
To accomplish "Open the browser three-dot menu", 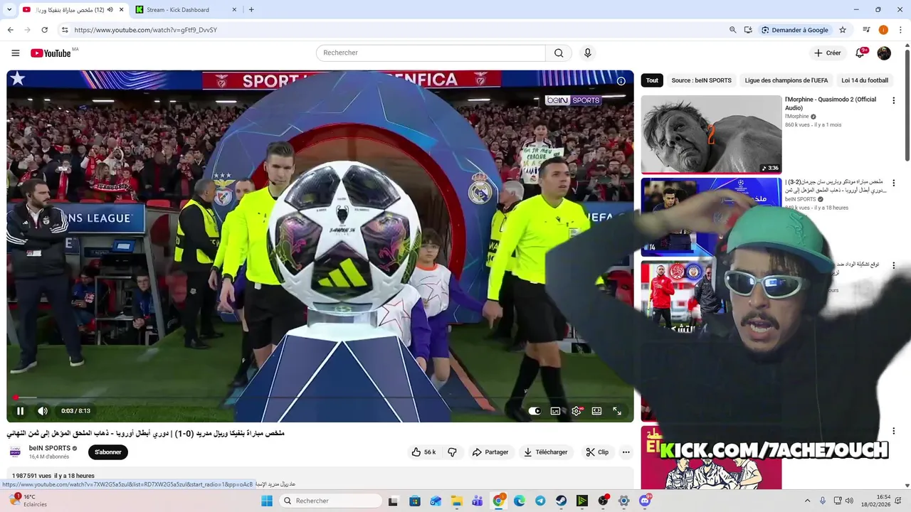I will coord(900,30).
